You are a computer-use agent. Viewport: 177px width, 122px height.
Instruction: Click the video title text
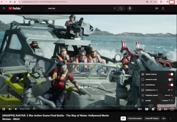(x=55, y=117)
